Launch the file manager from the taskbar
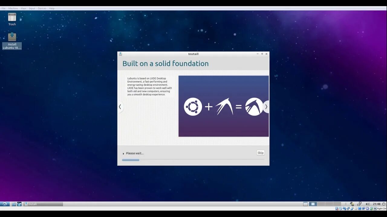The image size is (387, 217). (x=14, y=204)
